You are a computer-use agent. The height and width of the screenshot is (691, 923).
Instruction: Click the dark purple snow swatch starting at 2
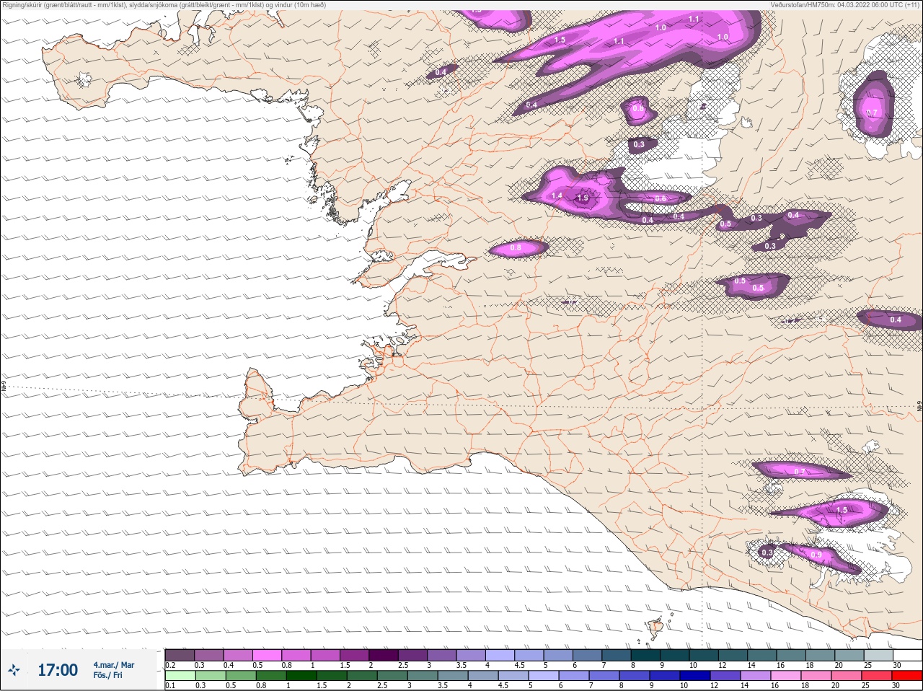[x=384, y=655]
